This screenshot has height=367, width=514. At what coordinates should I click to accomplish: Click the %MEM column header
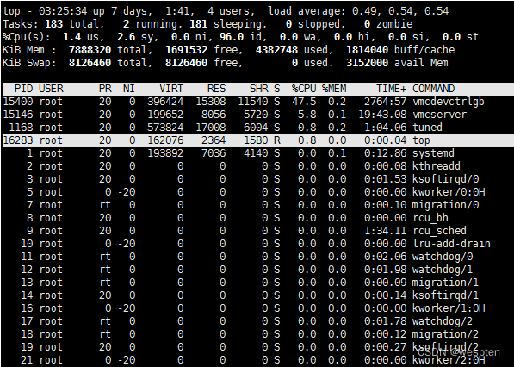pos(334,89)
